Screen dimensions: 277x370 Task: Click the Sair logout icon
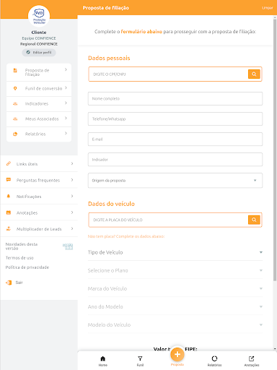pyautogui.click(x=9, y=283)
